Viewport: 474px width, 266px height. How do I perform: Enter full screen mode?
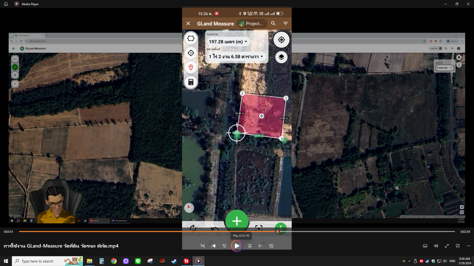447,246
